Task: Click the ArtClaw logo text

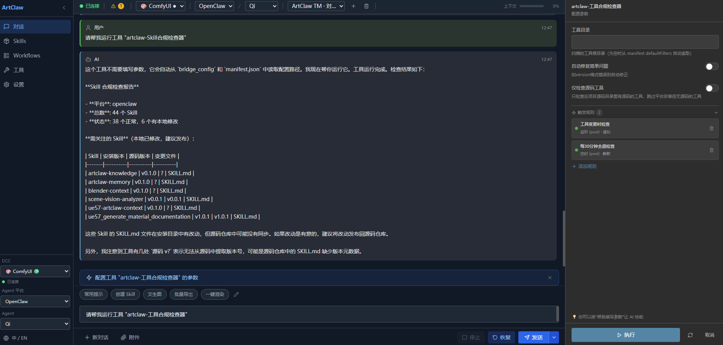Action: point(13,8)
